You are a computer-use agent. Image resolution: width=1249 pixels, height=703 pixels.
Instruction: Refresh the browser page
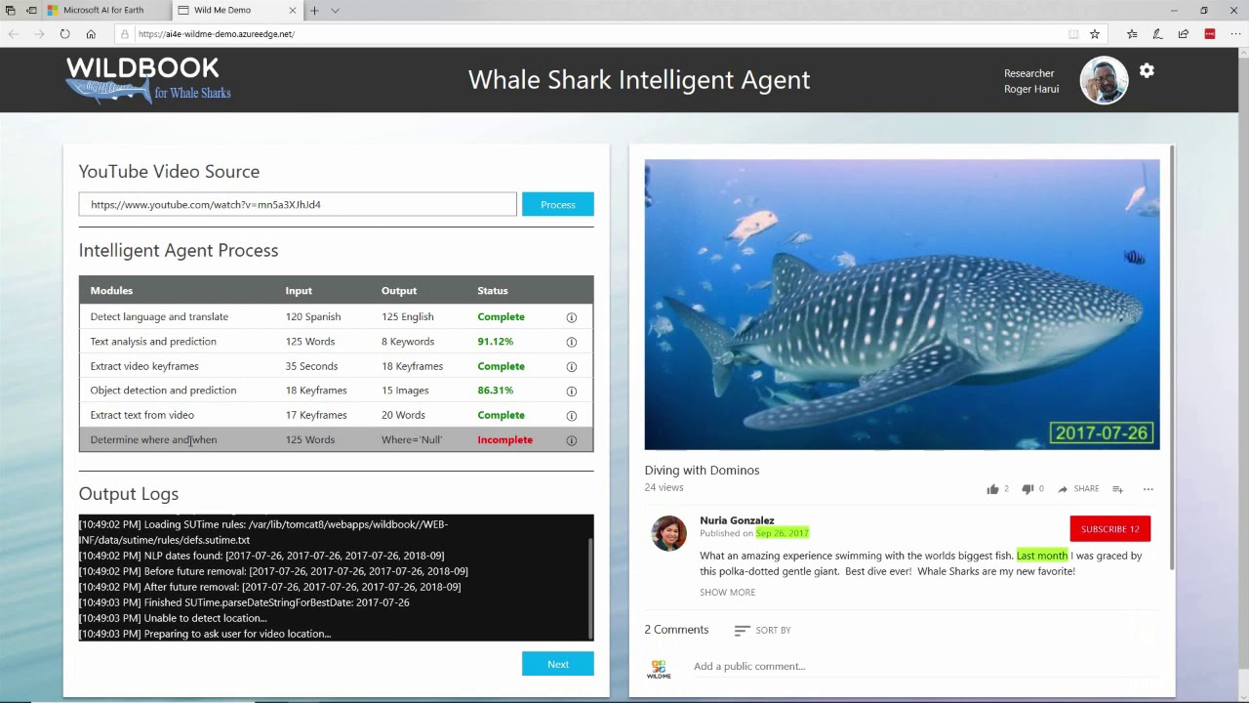click(x=64, y=34)
